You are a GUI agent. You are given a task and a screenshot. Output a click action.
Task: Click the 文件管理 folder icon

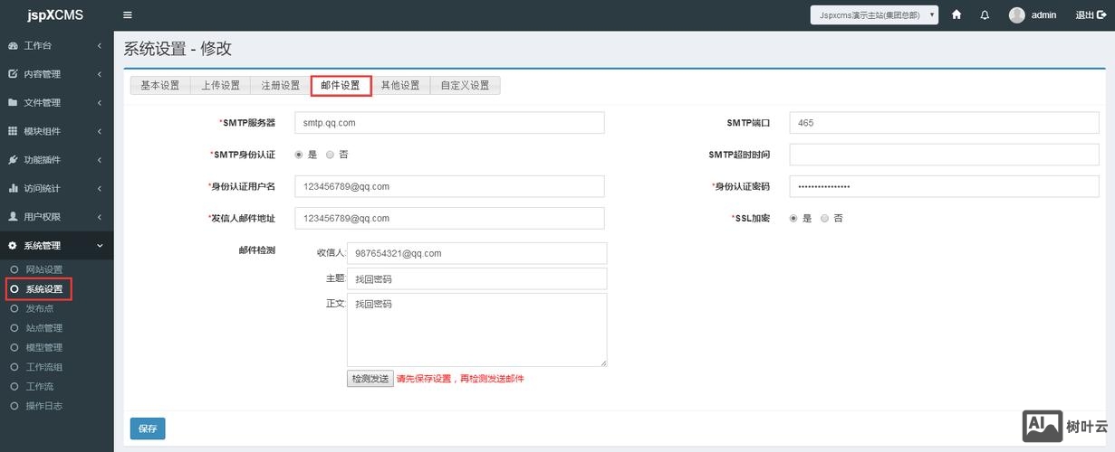pos(13,103)
